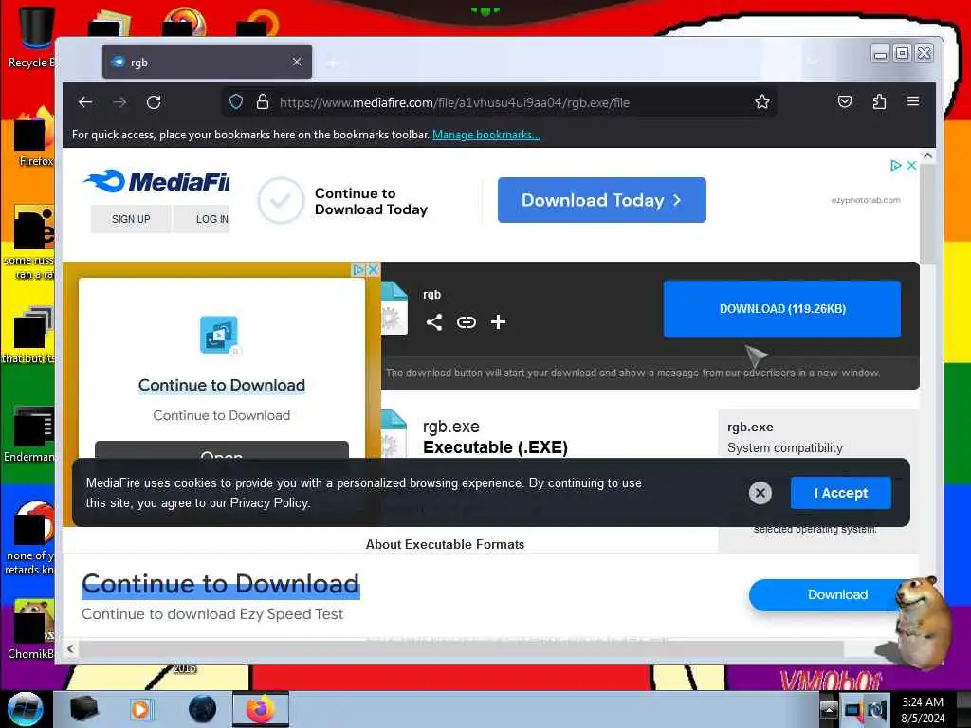971x728 pixels.
Task: Click the ezyphototab.com ad text
Action: 866,200
